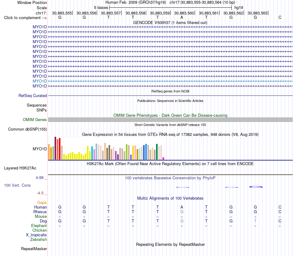Select the Human alignment row label
This screenshot has height=256, width=293.
[40, 207]
